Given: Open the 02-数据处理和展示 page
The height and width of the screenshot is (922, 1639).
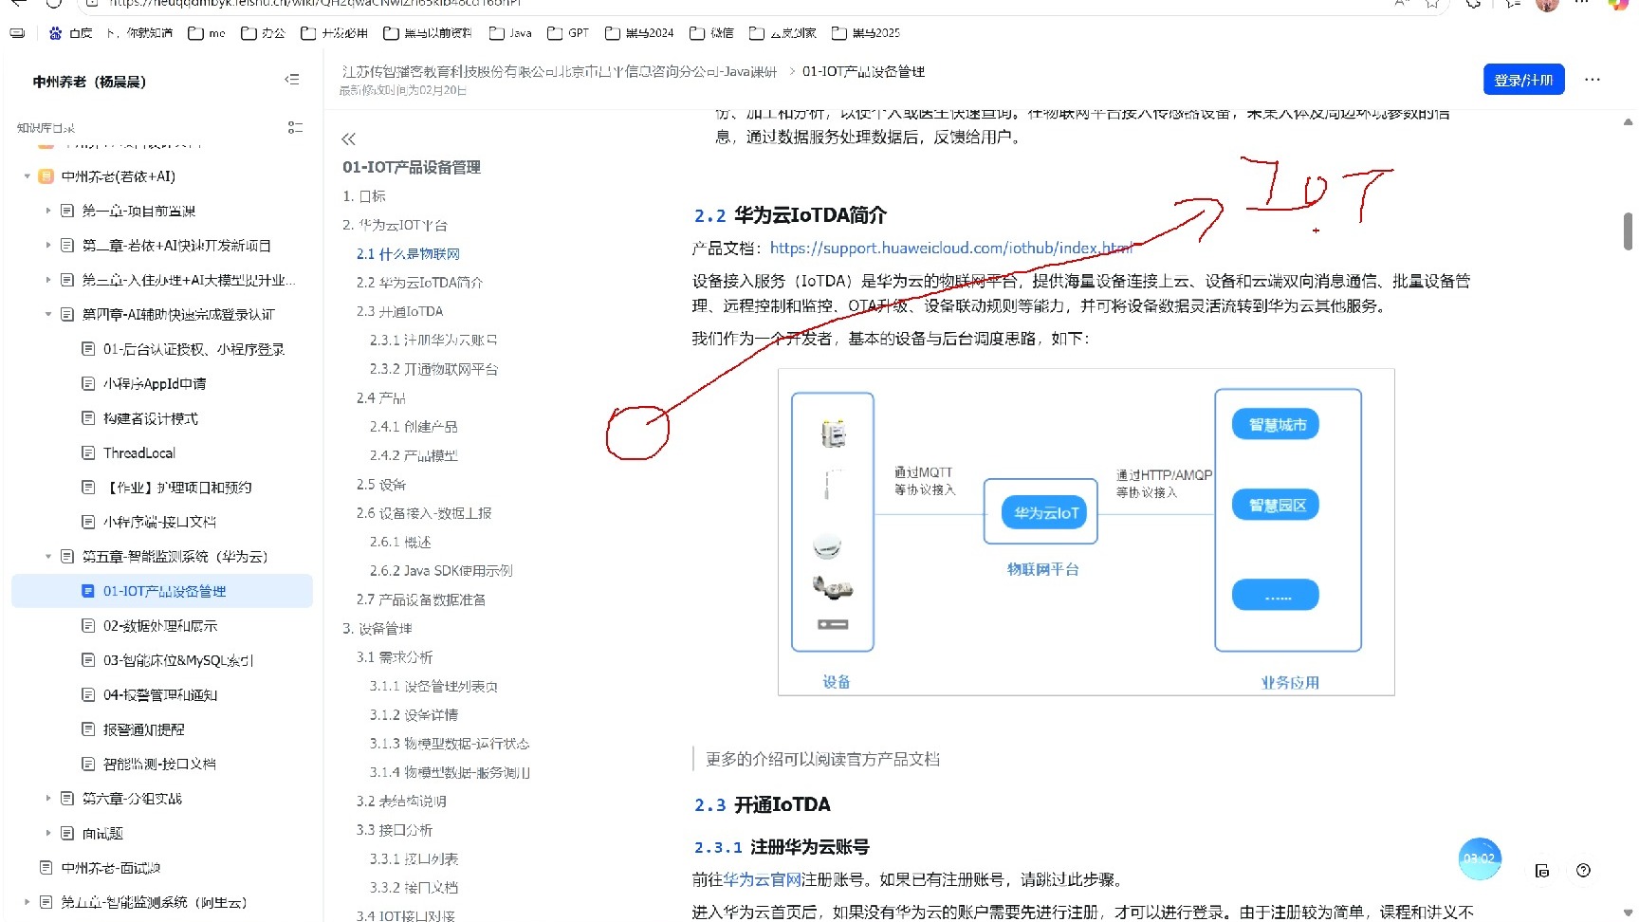Looking at the screenshot, I should 160,626.
